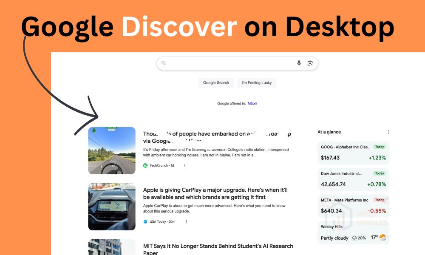Open the GOOG Alphabet Inc stock card
This screenshot has height=255, width=425.
(x=354, y=153)
